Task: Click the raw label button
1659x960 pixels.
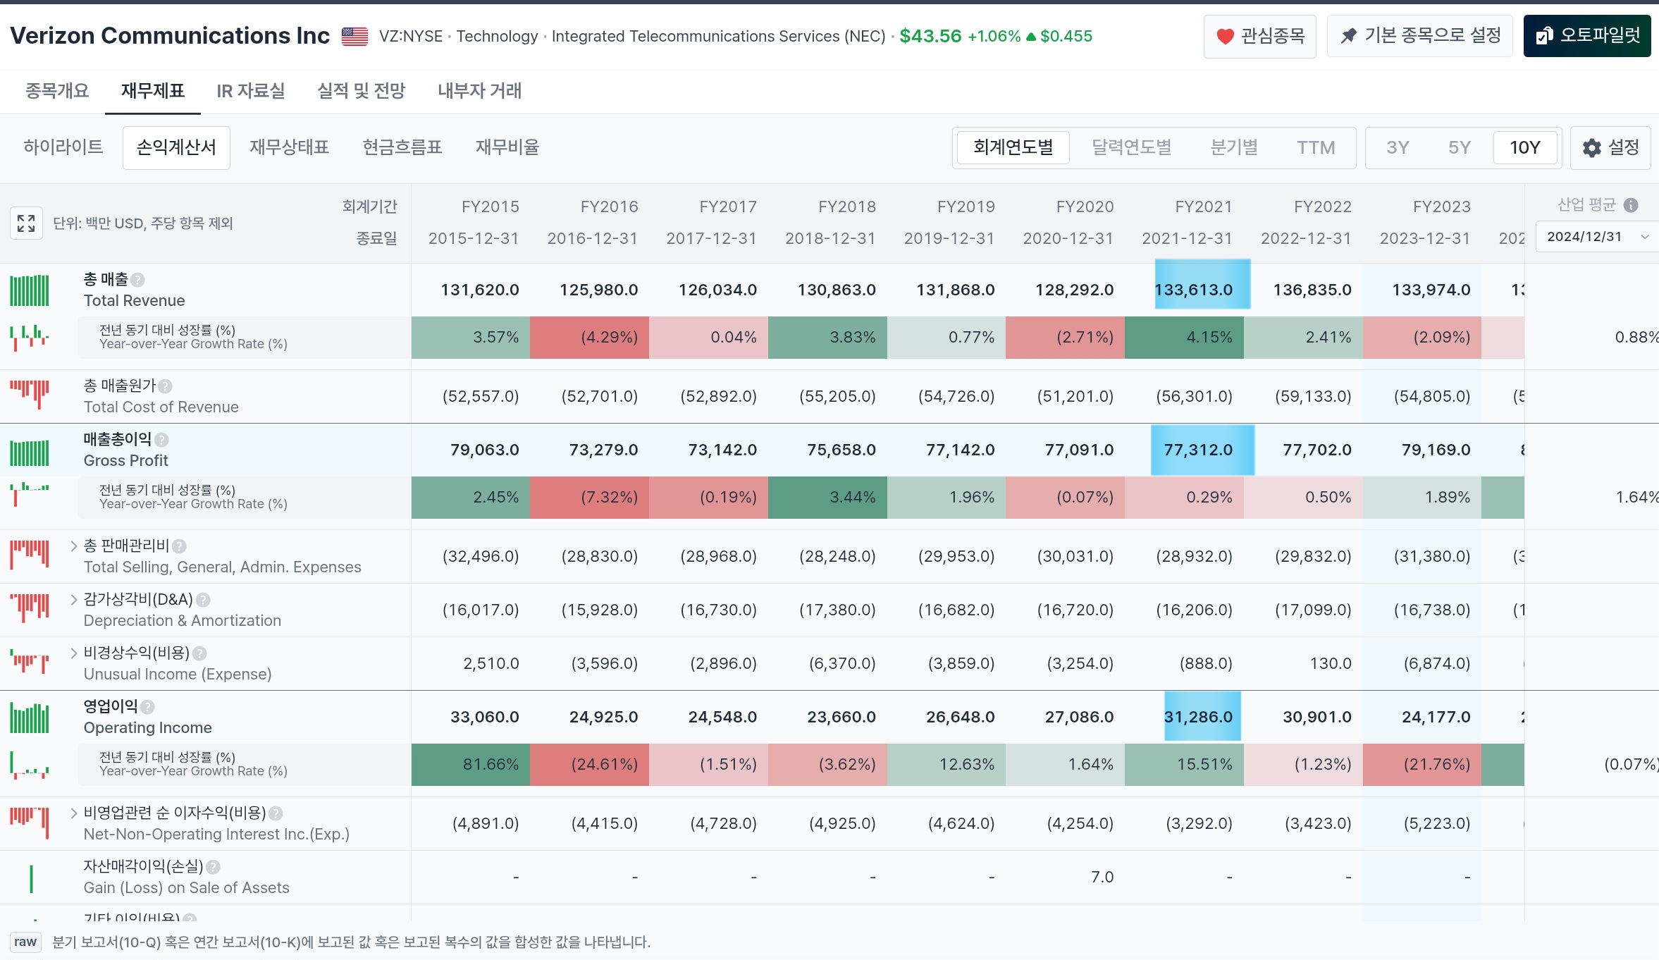Action: (x=25, y=942)
